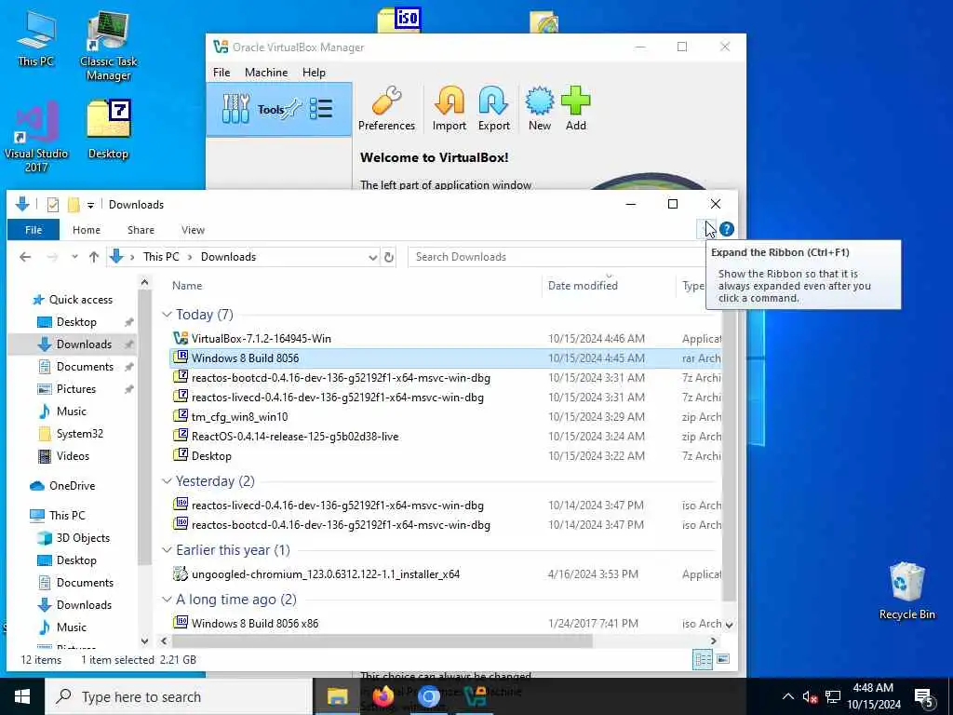Screen dimensions: 953x715
Task: Click into the Search Downloads field
Action: point(557,257)
